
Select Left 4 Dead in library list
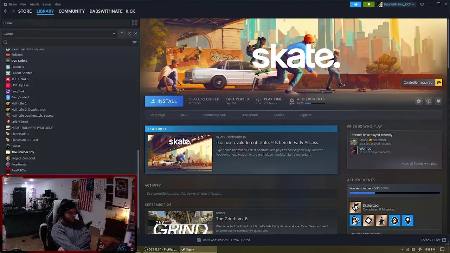coord(20,122)
